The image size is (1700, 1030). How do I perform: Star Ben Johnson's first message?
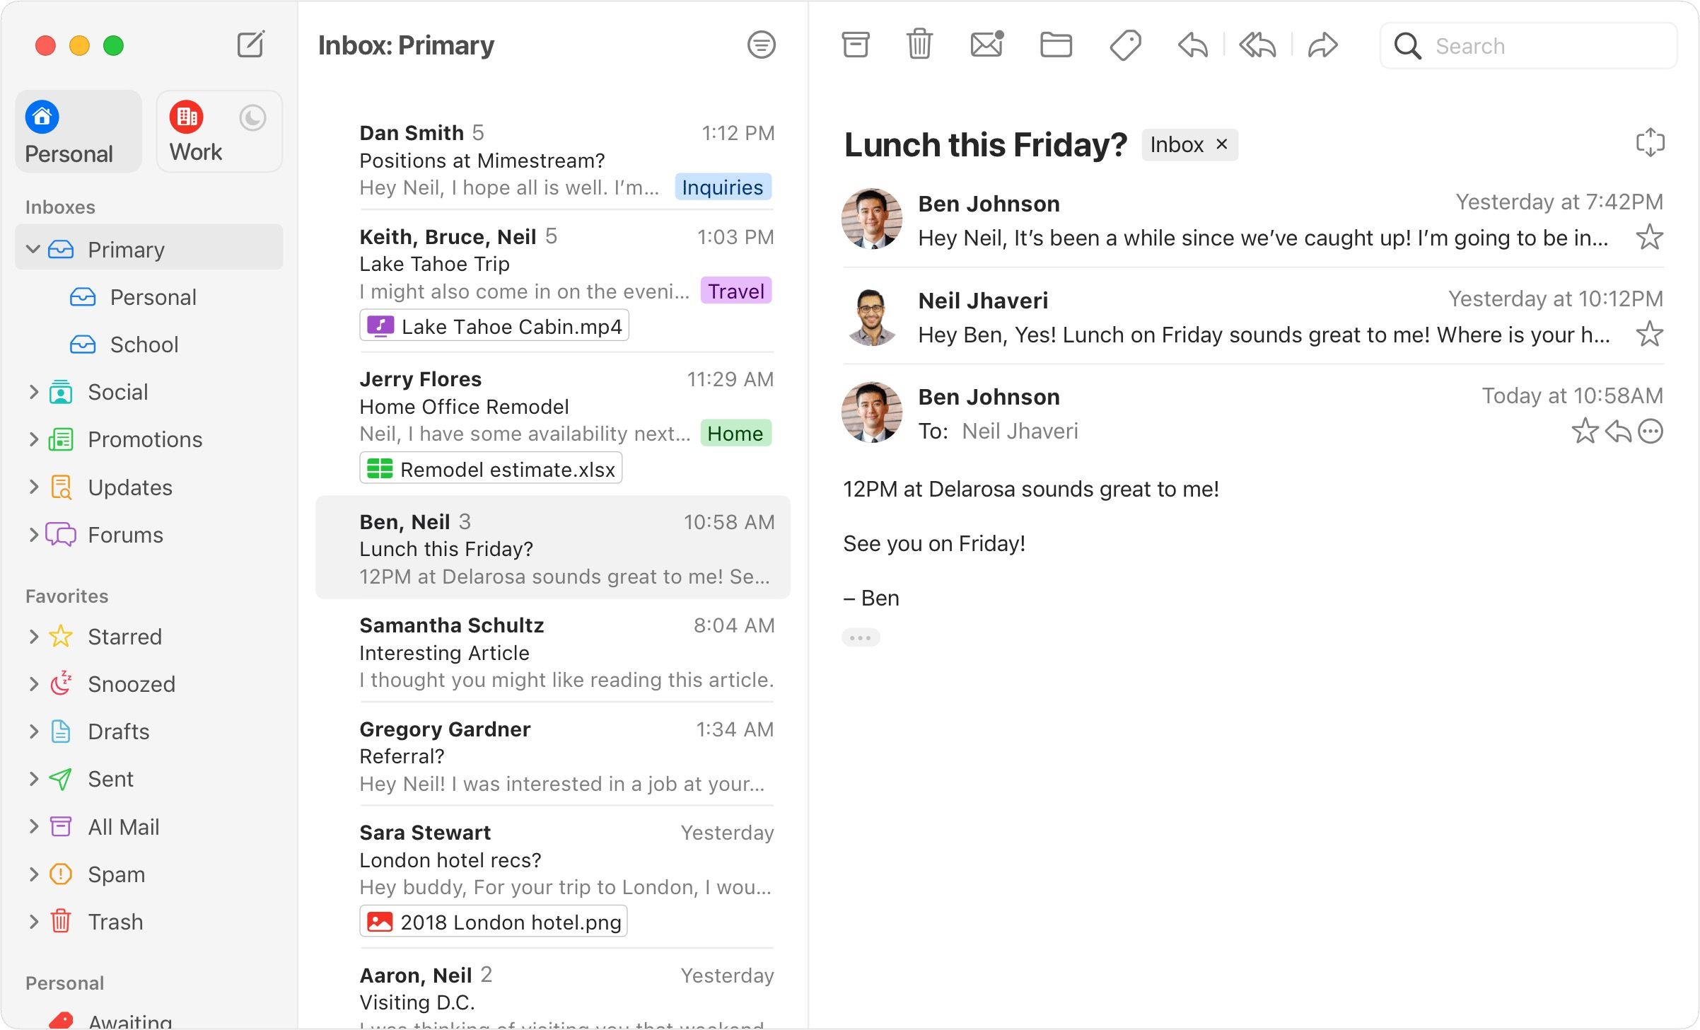click(x=1649, y=237)
